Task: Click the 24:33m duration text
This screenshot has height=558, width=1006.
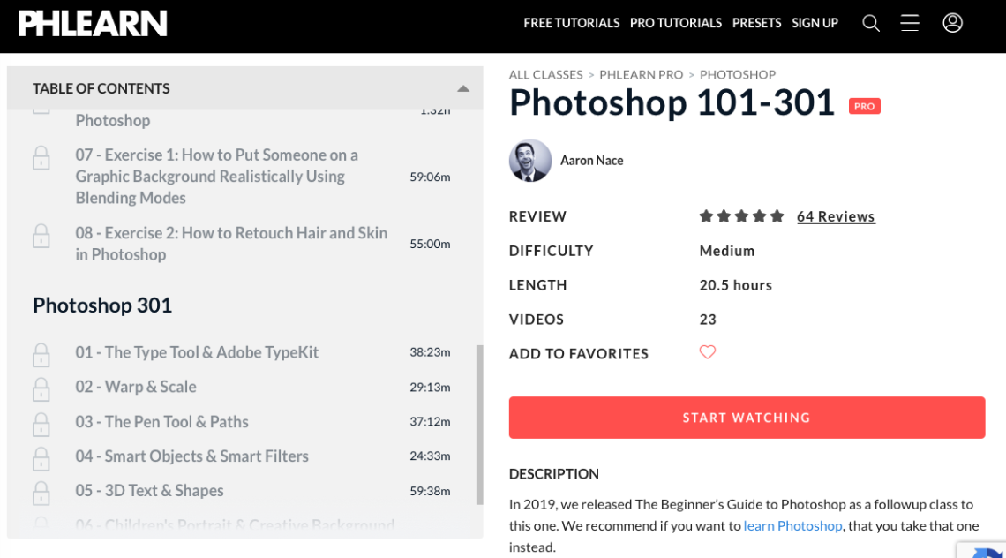Action: click(x=430, y=456)
